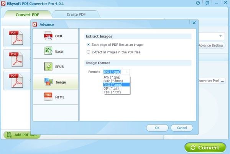
Task: Click the iSkysoft app logo icon
Action: pos(3,3)
